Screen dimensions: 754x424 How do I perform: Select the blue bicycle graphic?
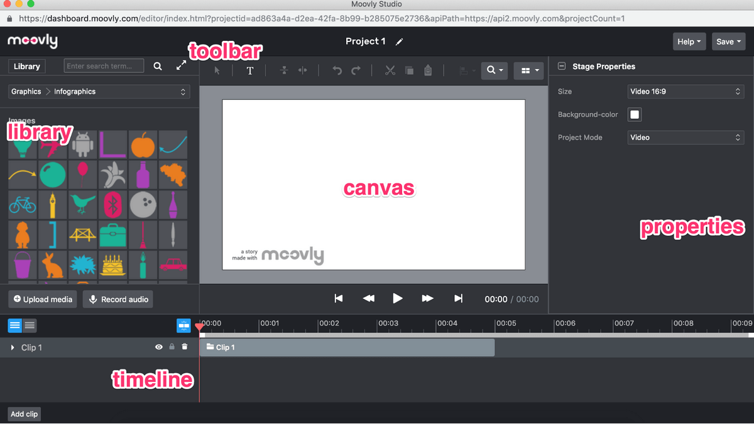23,204
